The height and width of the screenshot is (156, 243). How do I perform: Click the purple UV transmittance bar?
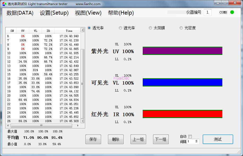(x=183, y=51)
